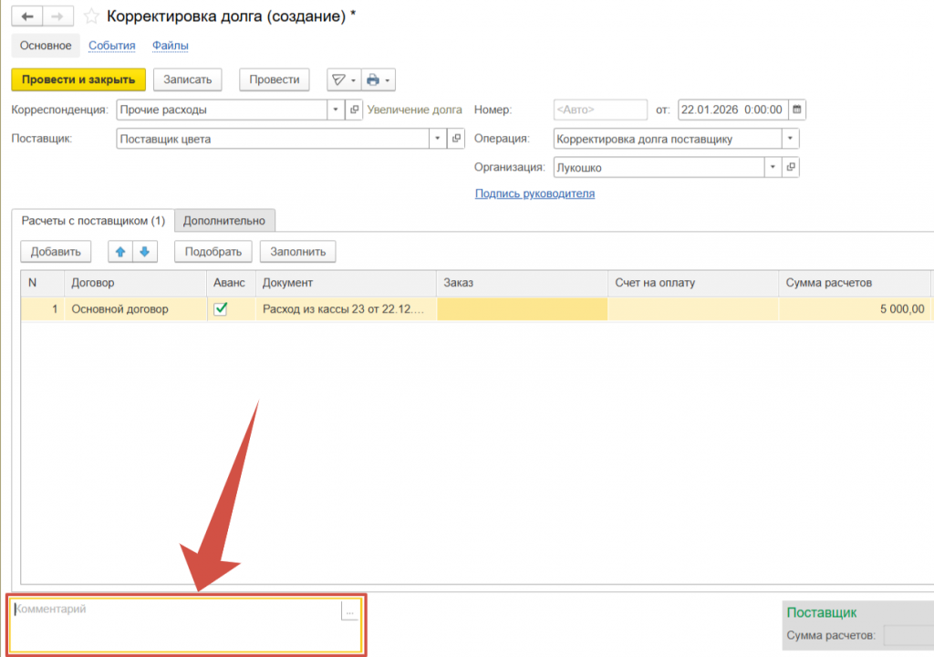Expand the Корреспонденция dropdown list
The width and height of the screenshot is (934, 657).
[334, 109]
